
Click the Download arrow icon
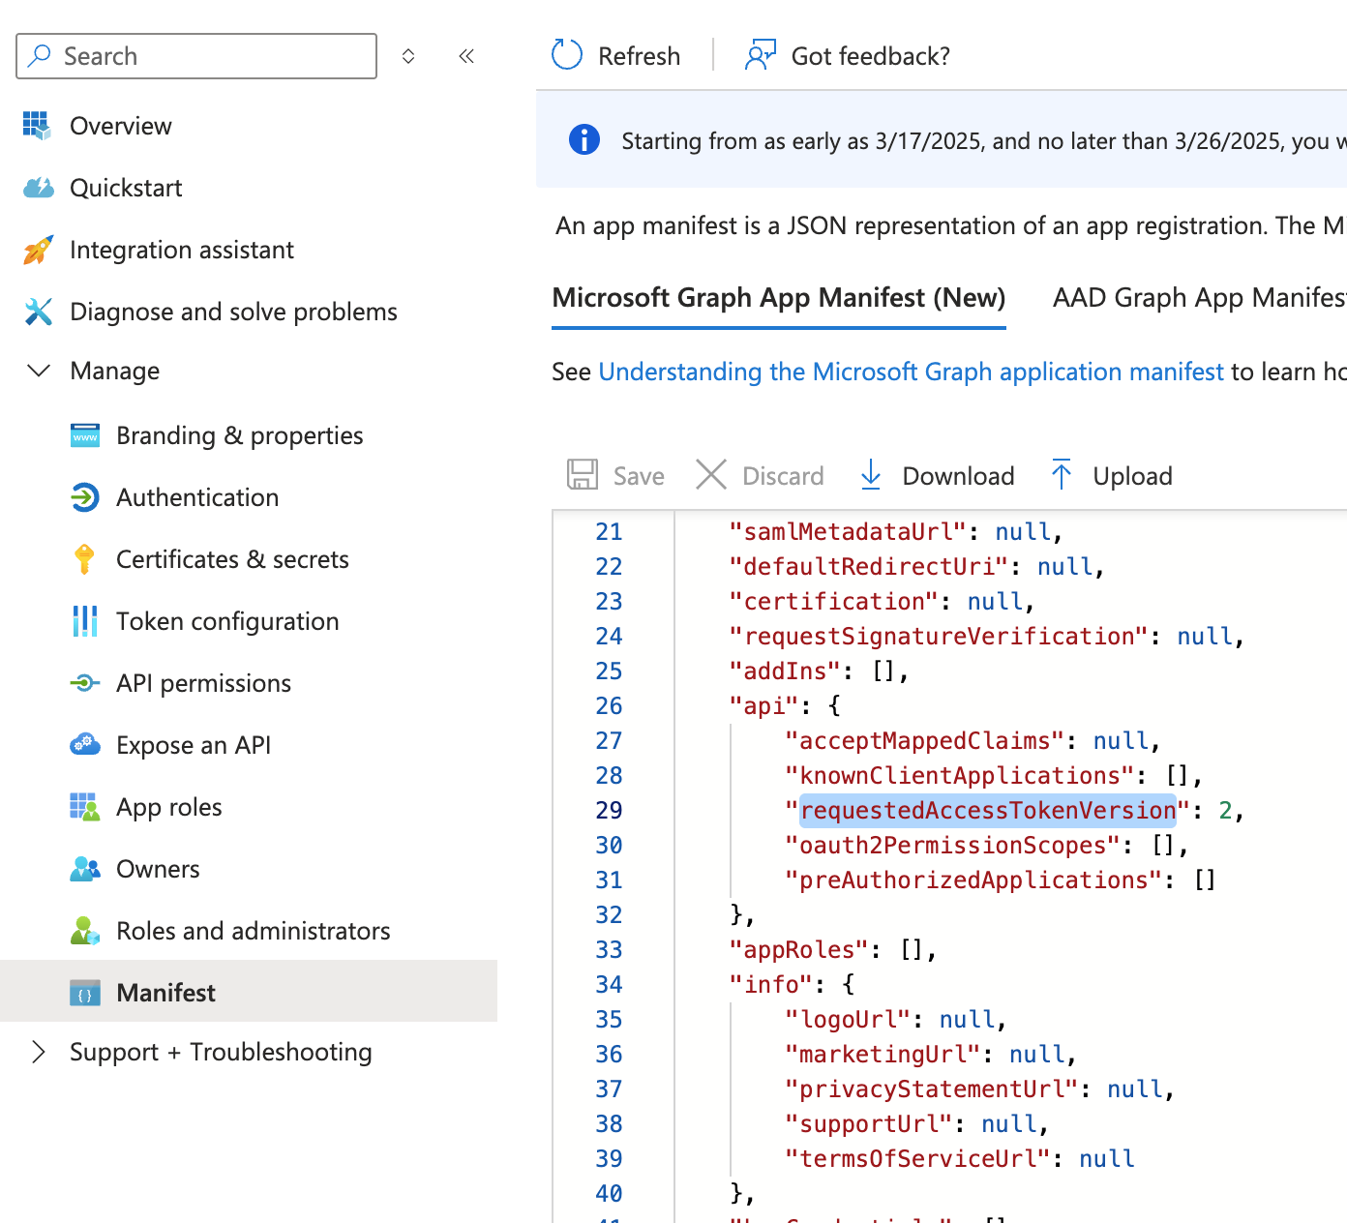click(871, 475)
